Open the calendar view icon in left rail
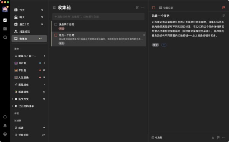 [x=5, y=29]
